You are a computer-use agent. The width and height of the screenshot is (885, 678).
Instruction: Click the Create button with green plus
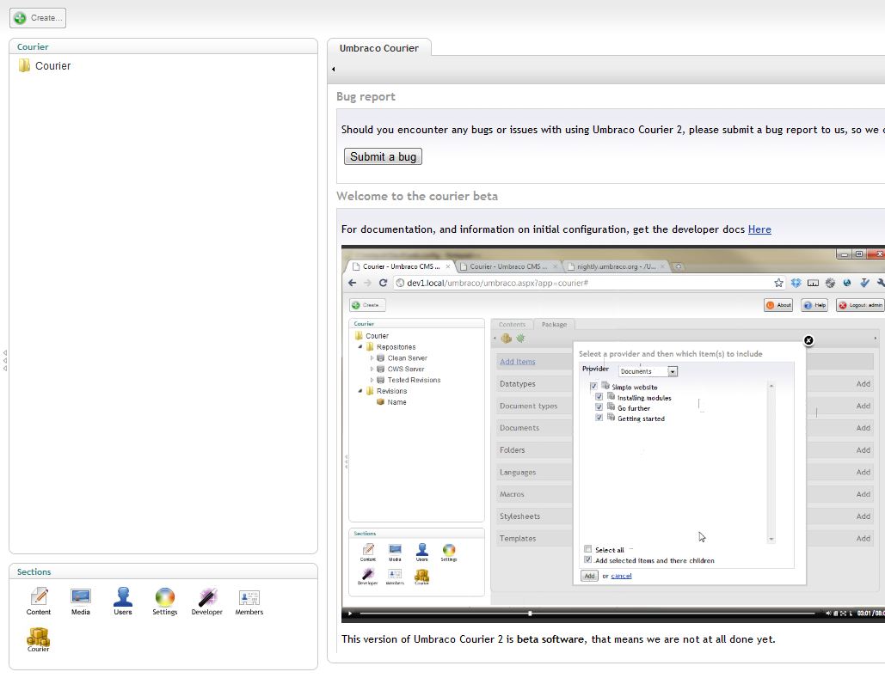38,18
